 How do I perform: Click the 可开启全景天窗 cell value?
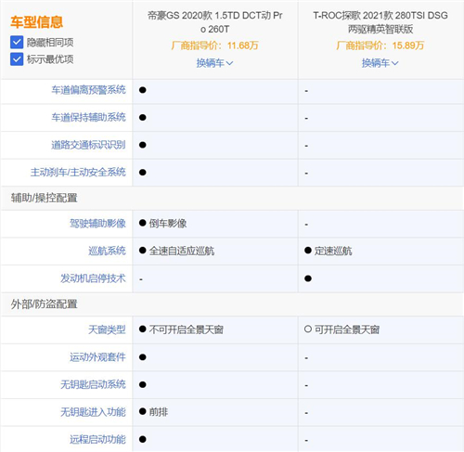347,329
